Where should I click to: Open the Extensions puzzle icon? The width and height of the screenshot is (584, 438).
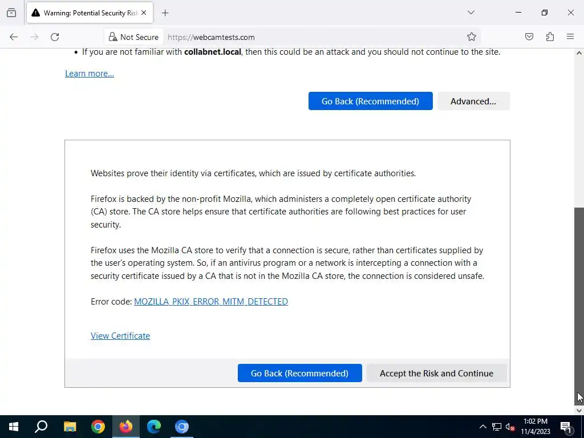(x=550, y=36)
